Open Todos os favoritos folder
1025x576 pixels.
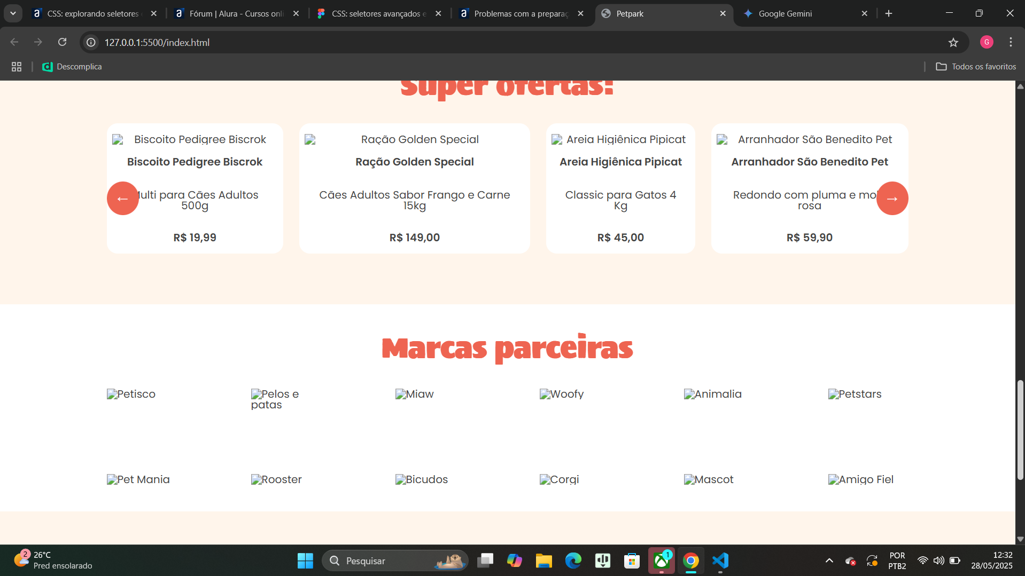point(976,67)
